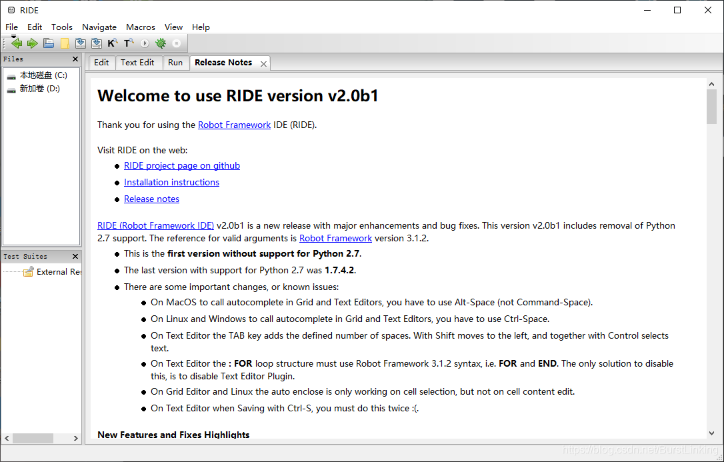Click the "Welcome to use RIDE version v2.0b1" heading

[238, 95]
